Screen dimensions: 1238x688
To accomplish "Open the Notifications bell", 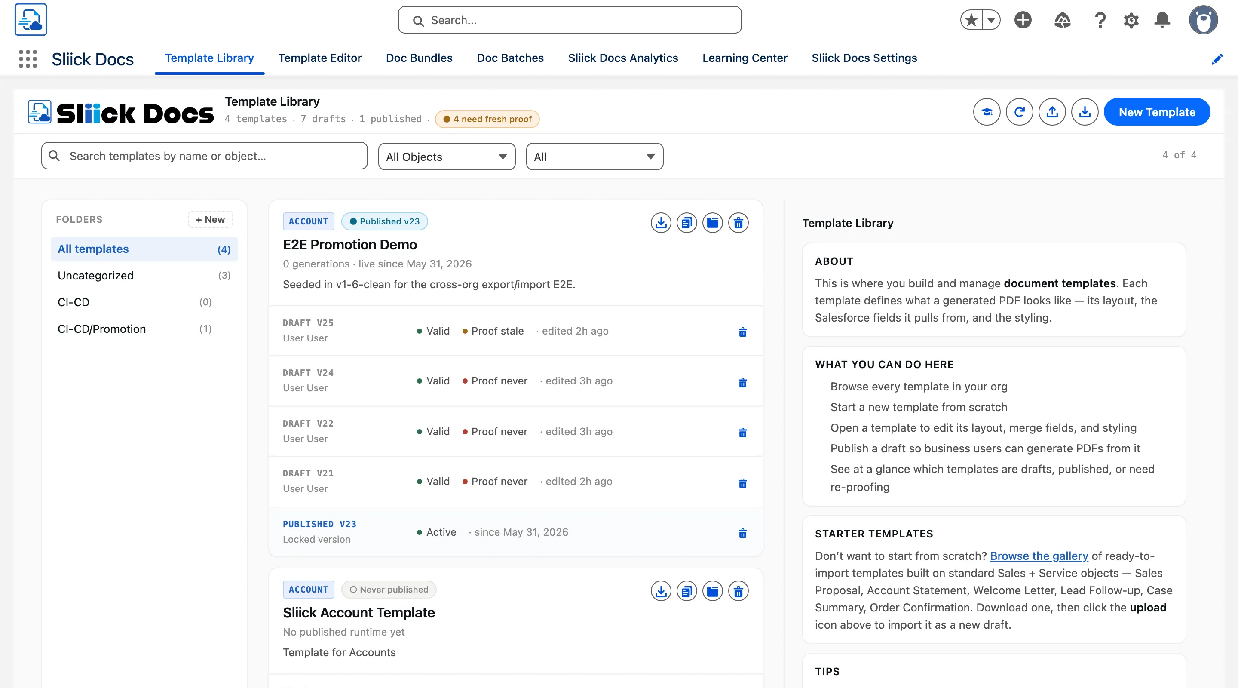I will pos(1162,20).
